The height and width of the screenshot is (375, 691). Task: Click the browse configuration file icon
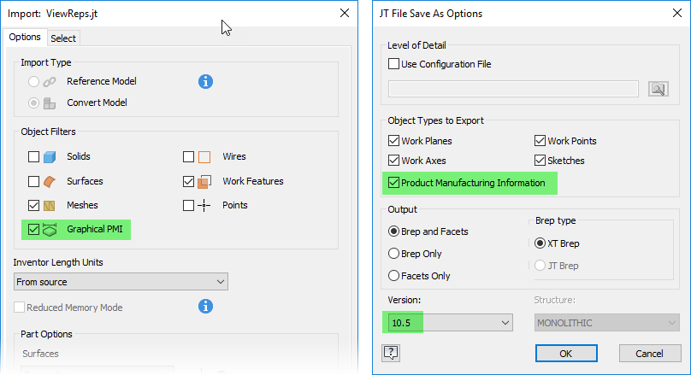pos(658,89)
